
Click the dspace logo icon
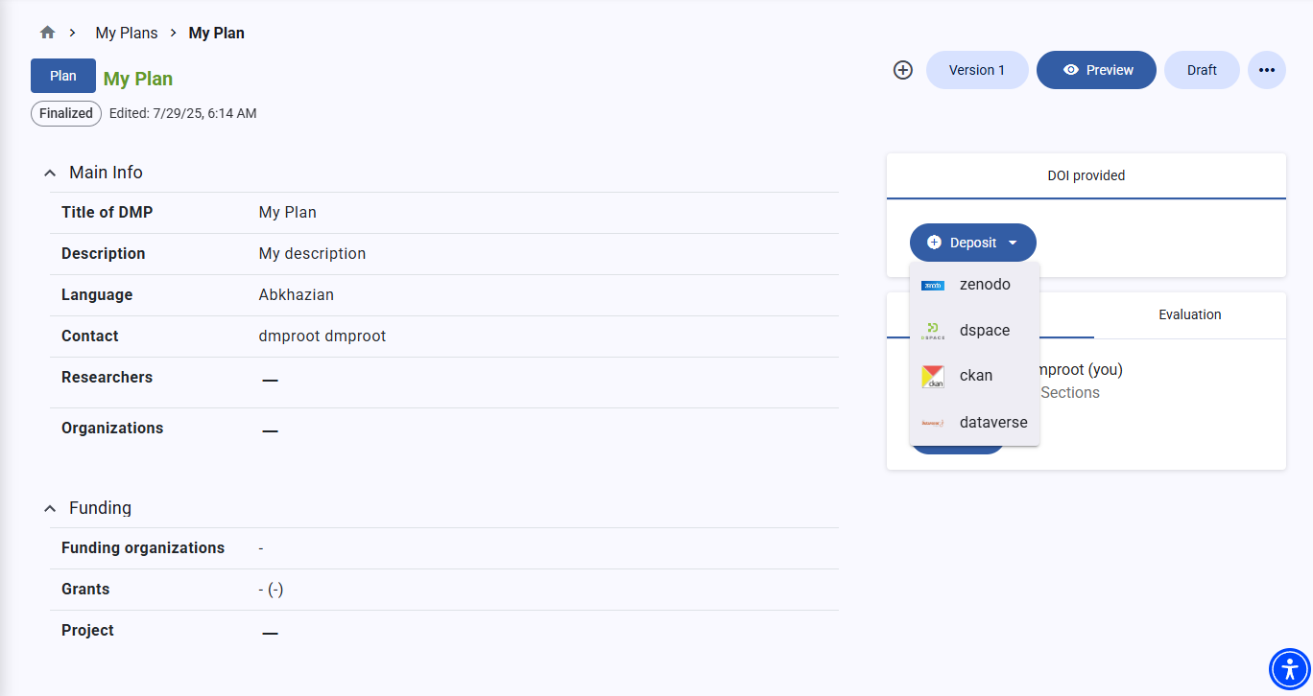pyautogui.click(x=933, y=331)
